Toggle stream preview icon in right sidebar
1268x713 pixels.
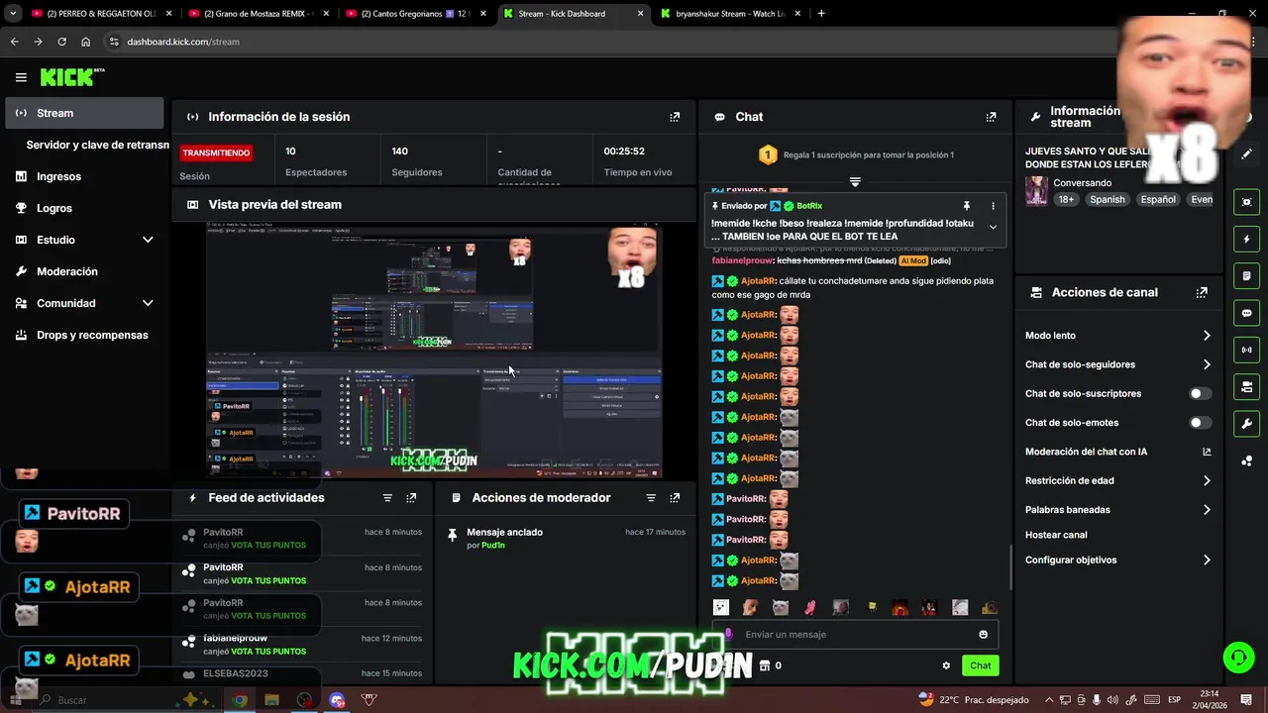(1246, 202)
